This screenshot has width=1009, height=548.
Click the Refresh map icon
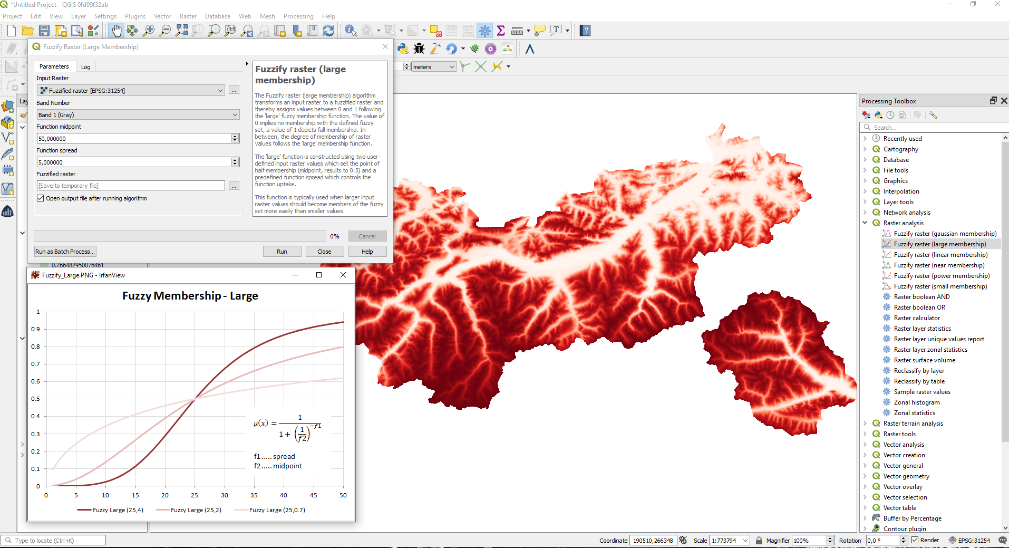pyautogui.click(x=328, y=31)
